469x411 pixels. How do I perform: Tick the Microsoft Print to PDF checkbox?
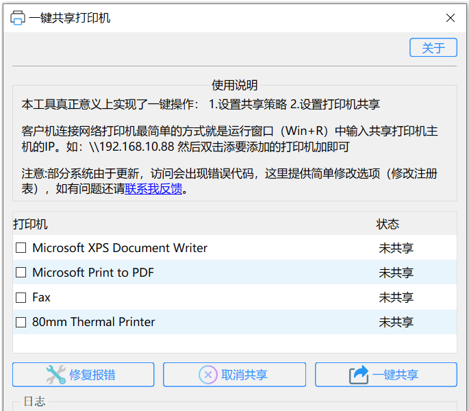[21, 273]
